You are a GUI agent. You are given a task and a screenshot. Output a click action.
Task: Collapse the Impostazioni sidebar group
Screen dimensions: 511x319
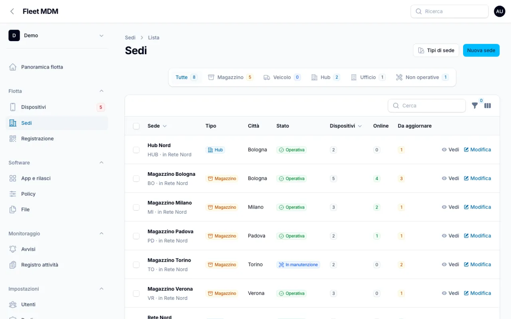[x=101, y=289]
